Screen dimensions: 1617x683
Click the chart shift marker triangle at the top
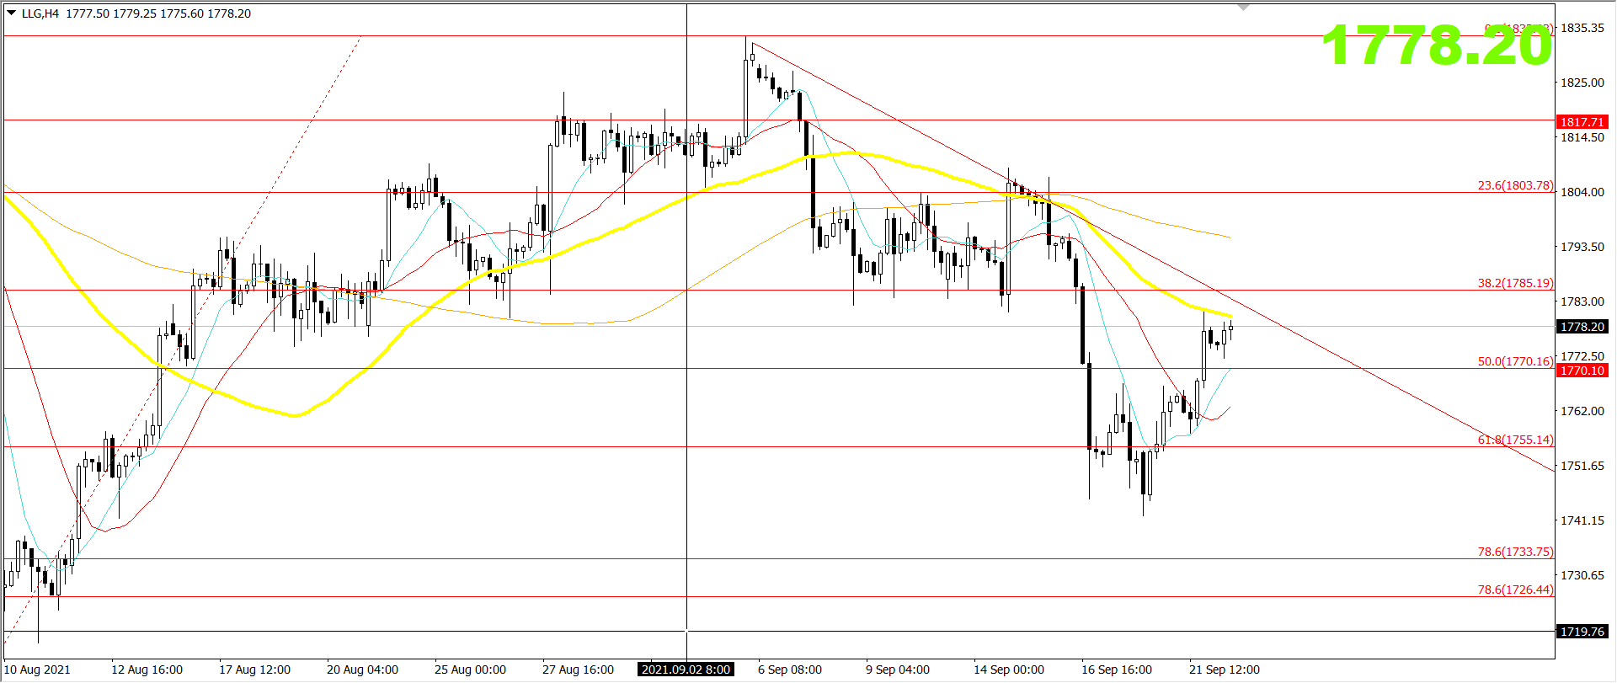(1244, 8)
